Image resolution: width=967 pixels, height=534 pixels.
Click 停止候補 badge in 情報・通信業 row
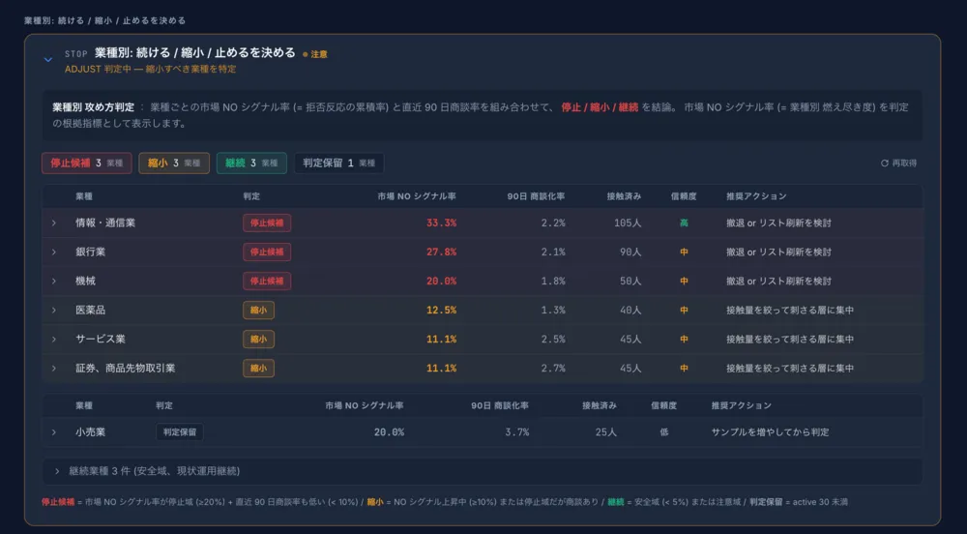click(x=267, y=223)
